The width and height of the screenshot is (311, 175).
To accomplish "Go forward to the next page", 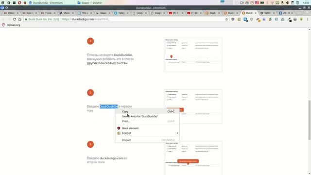I will 9,19.
